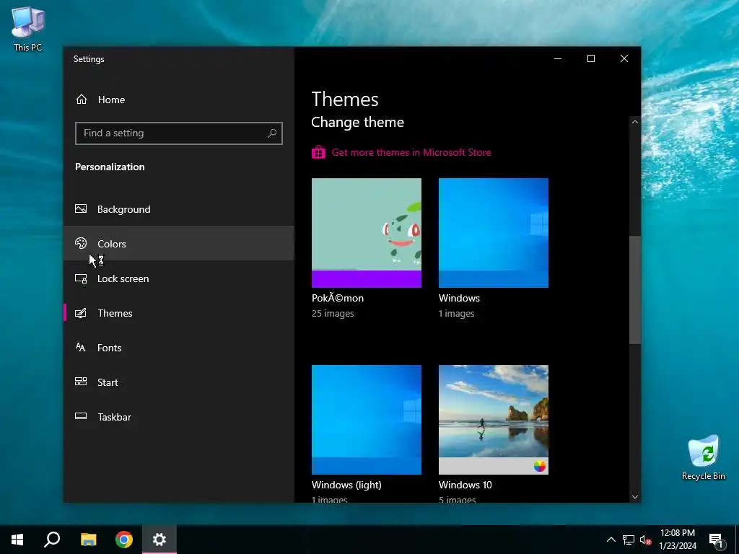Open Start personalization settings

[x=179, y=382]
